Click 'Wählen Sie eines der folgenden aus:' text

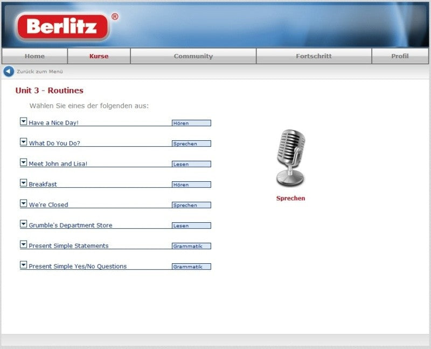(89, 106)
